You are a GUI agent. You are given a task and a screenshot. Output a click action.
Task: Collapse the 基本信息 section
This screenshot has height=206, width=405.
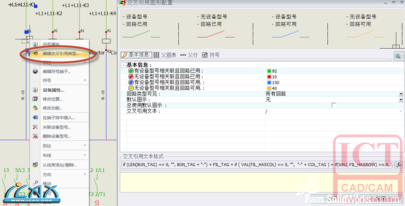pos(124,65)
